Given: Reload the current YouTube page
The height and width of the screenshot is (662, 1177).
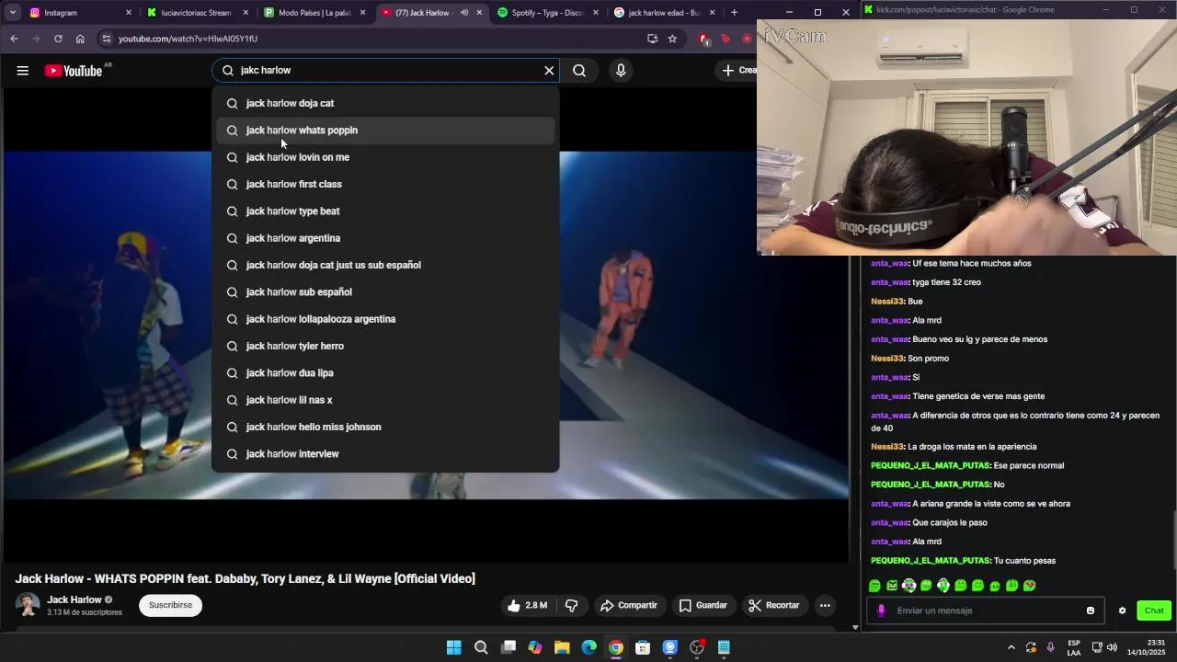Looking at the screenshot, I should point(58,39).
